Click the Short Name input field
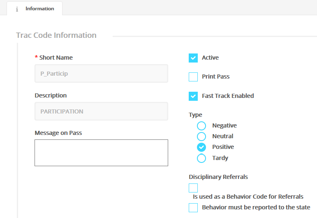 (101, 74)
